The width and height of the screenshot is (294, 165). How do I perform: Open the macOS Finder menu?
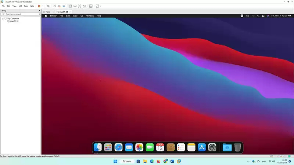tap(53, 16)
